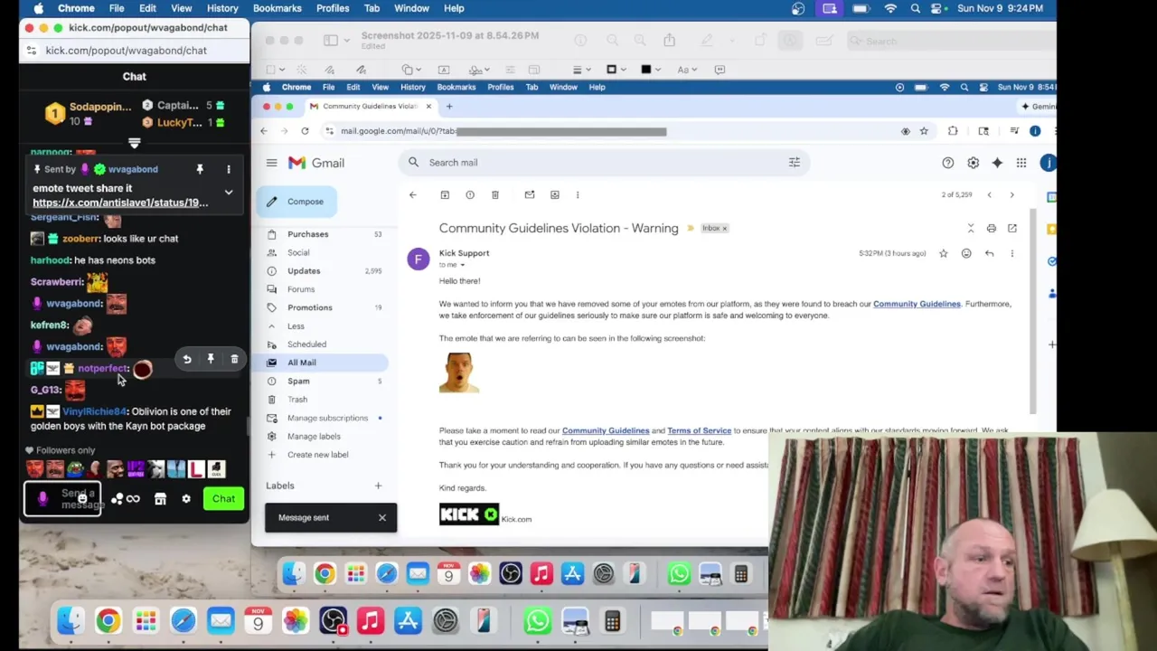Open the File menu in menu bar
The image size is (1157, 651).
click(117, 8)
